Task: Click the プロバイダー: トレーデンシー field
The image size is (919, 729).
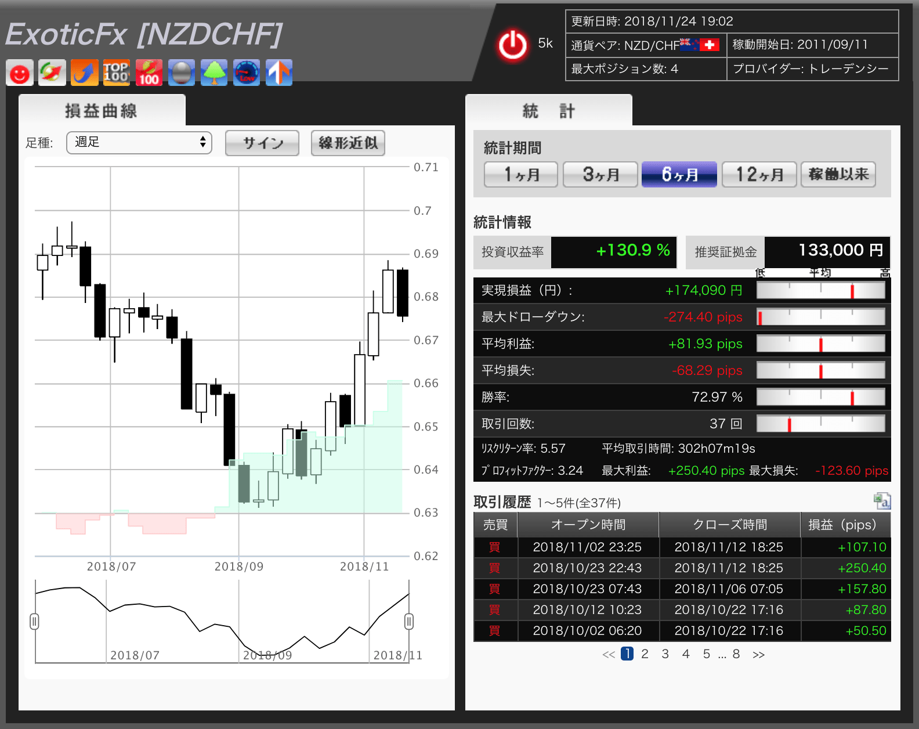Action: pos(812,69)
